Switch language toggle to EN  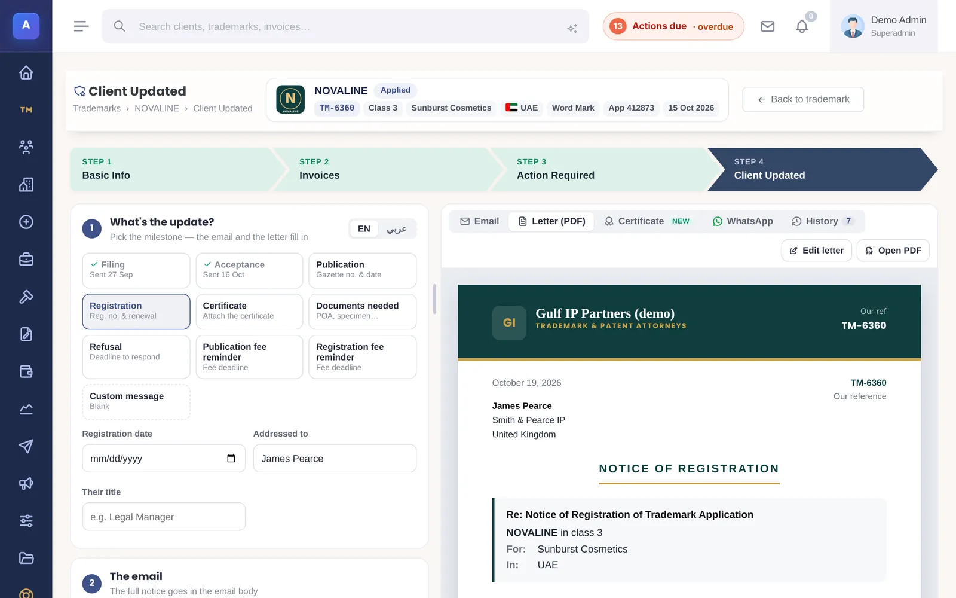click(x=364, y=229)
